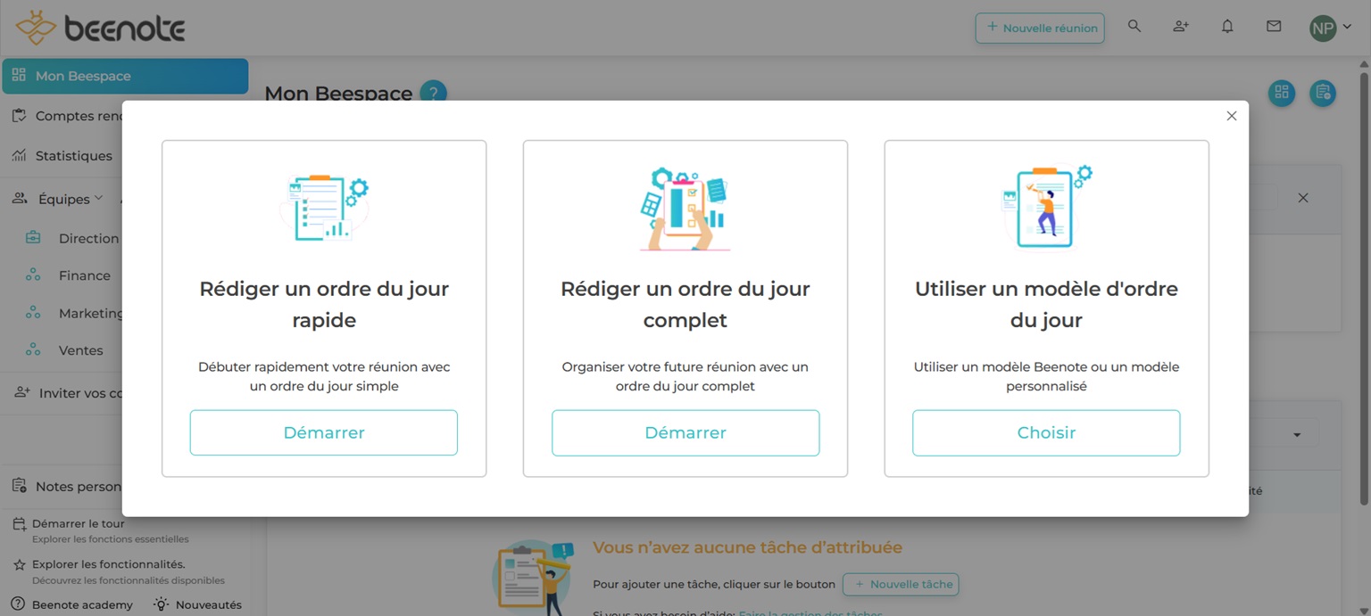
Task: Expand the Équipes section chevron
Action: (x=99, y=197)
